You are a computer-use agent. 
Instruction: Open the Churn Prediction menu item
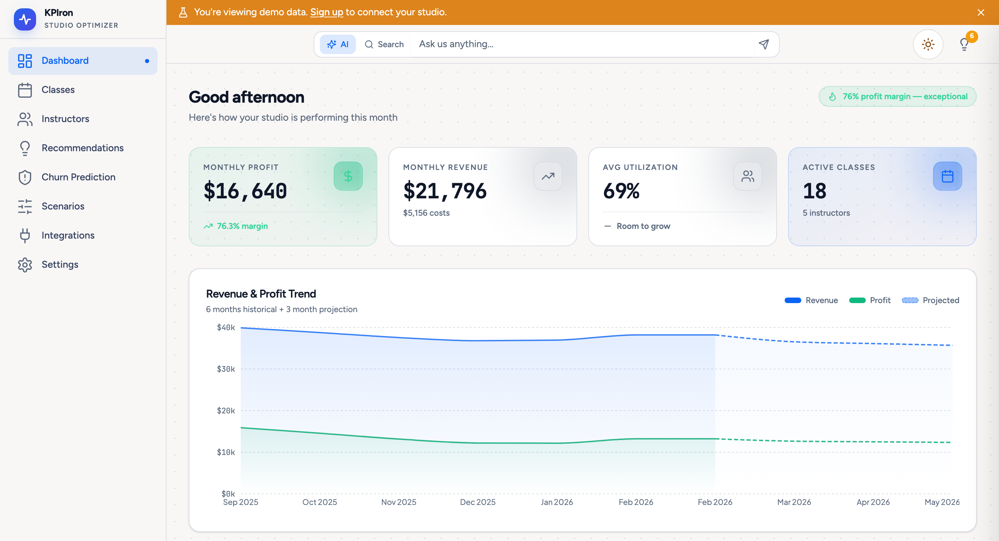(83, 177)
